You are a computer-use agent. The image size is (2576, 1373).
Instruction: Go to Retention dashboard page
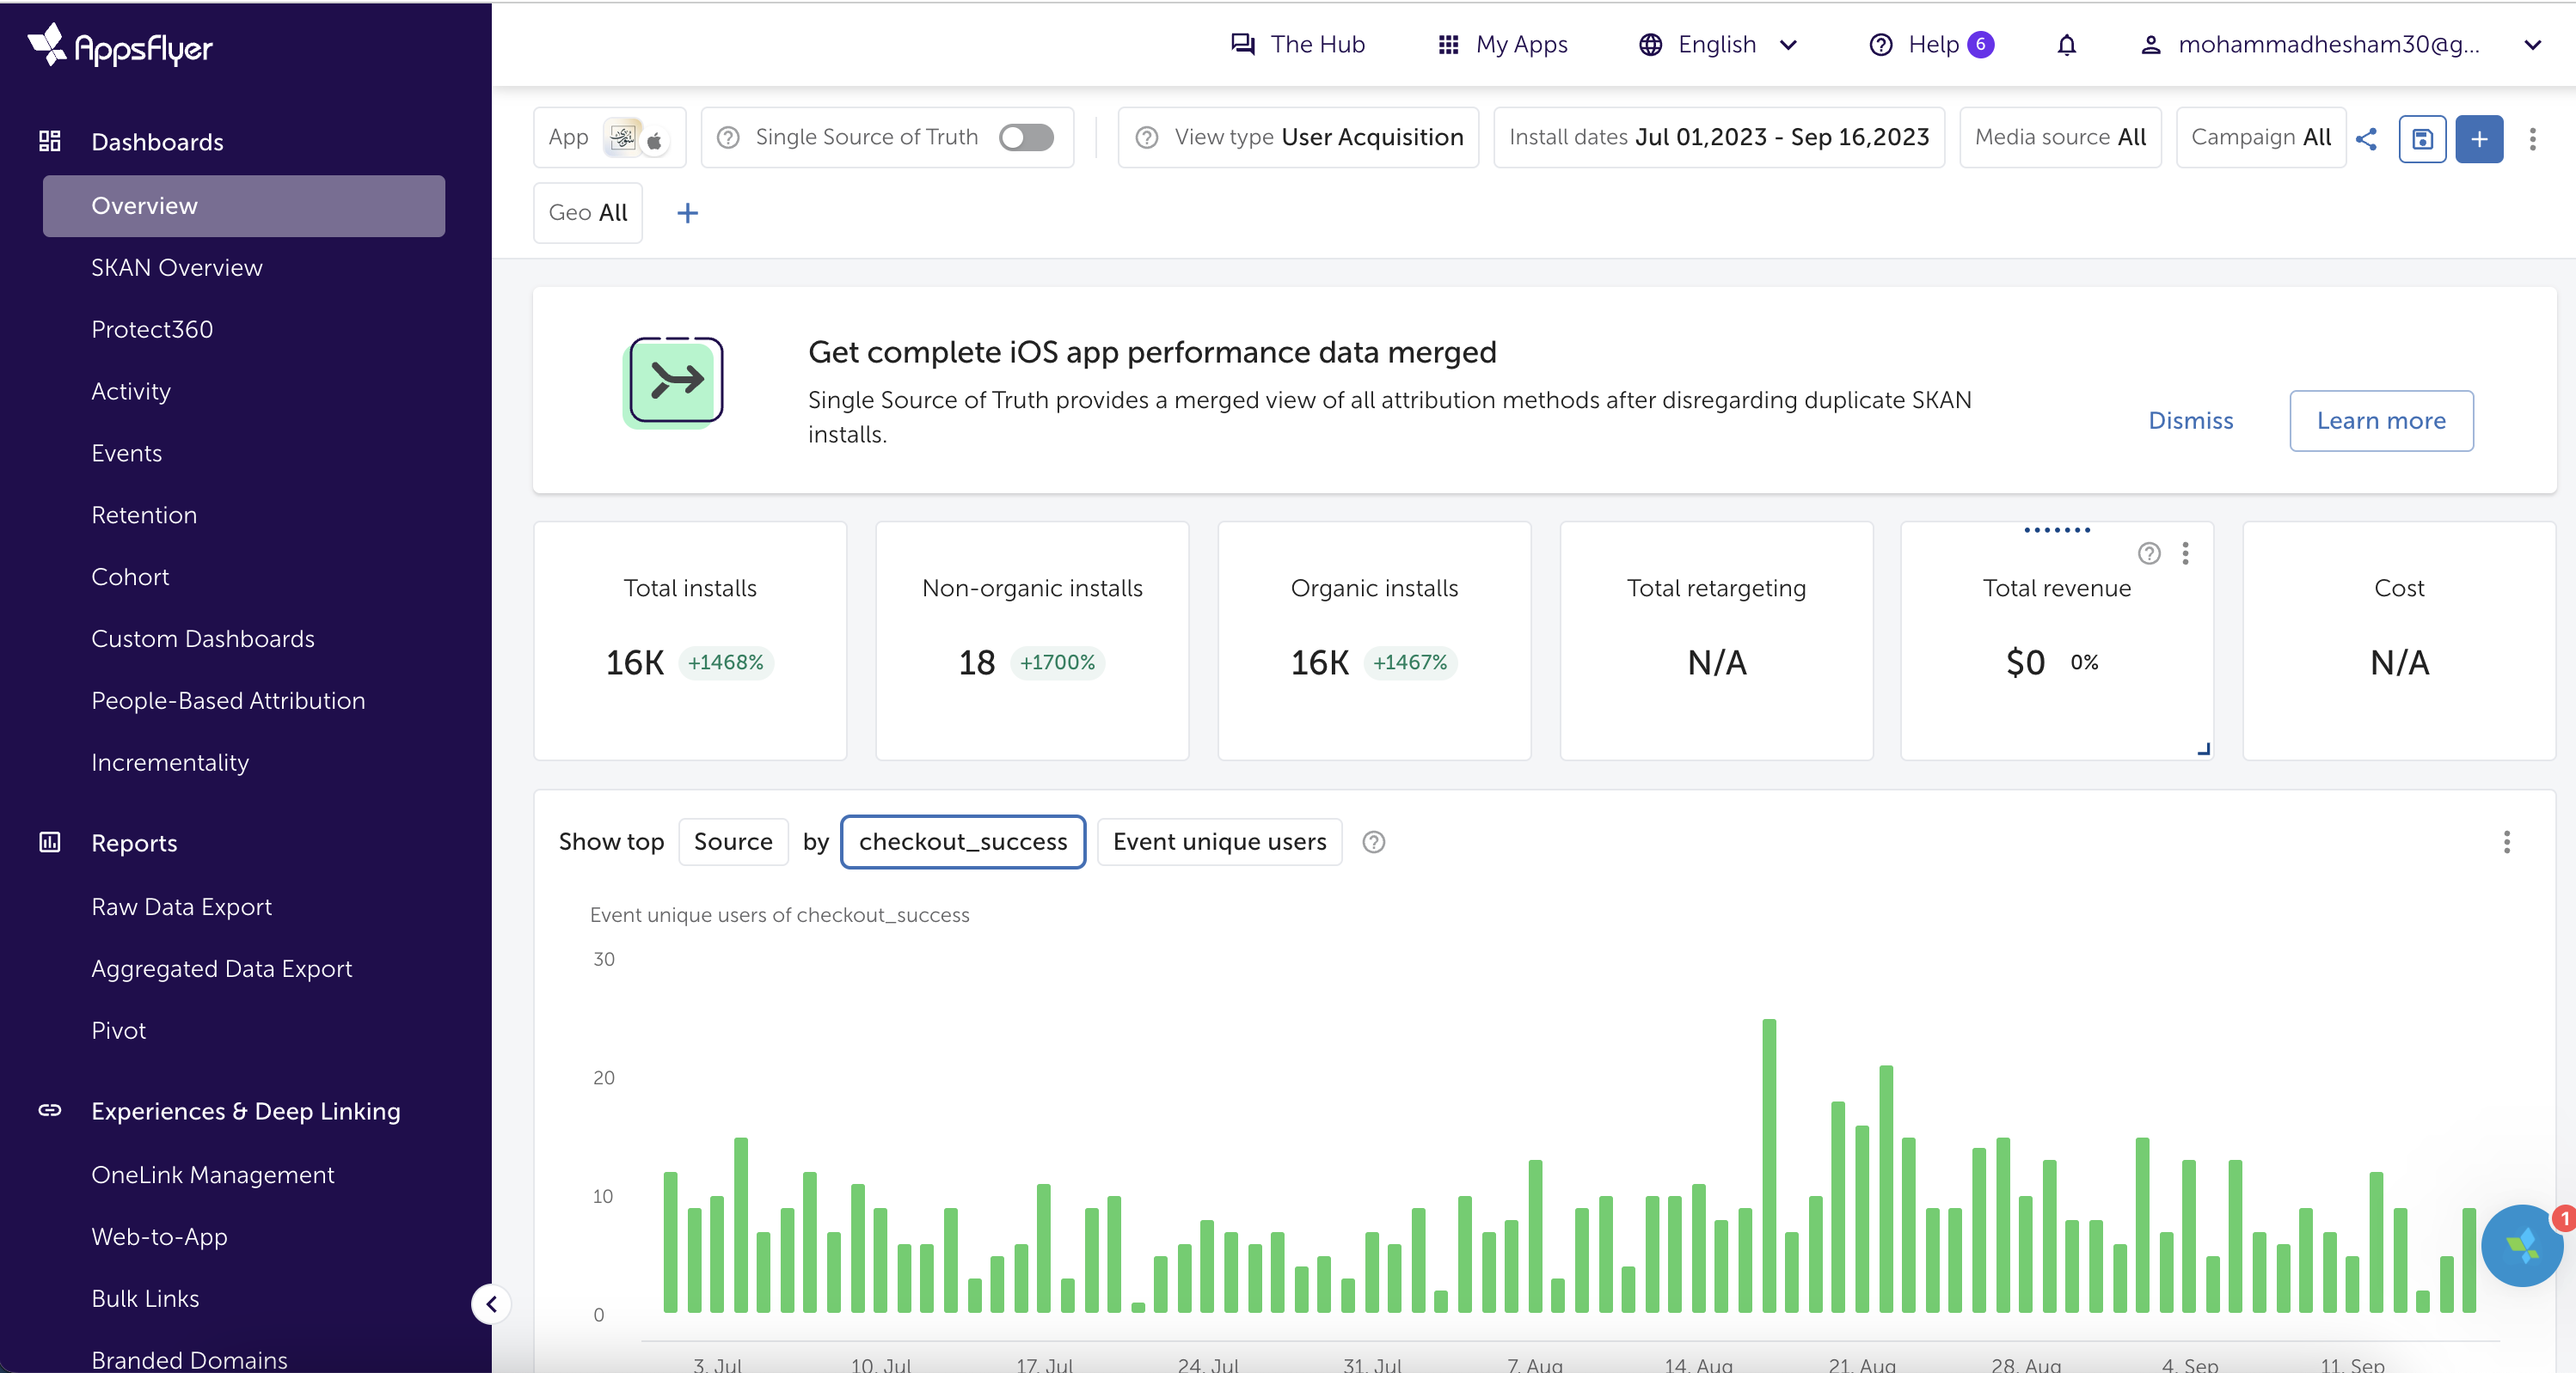(144, 515)
